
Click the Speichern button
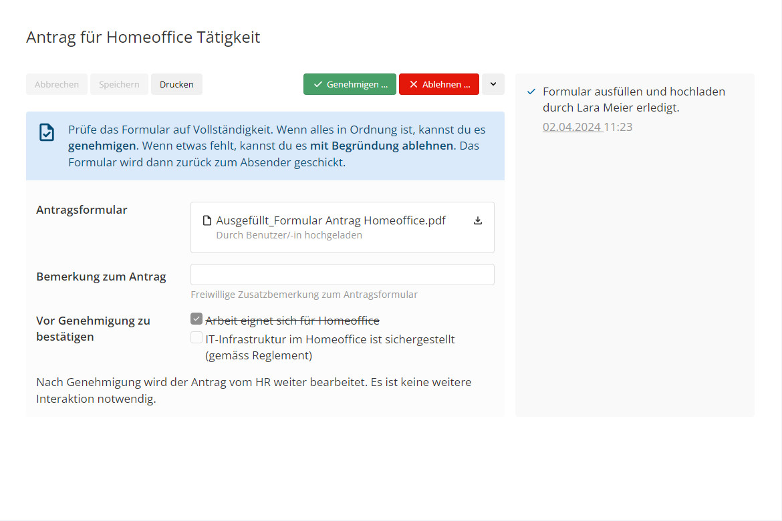pos(119,84)
